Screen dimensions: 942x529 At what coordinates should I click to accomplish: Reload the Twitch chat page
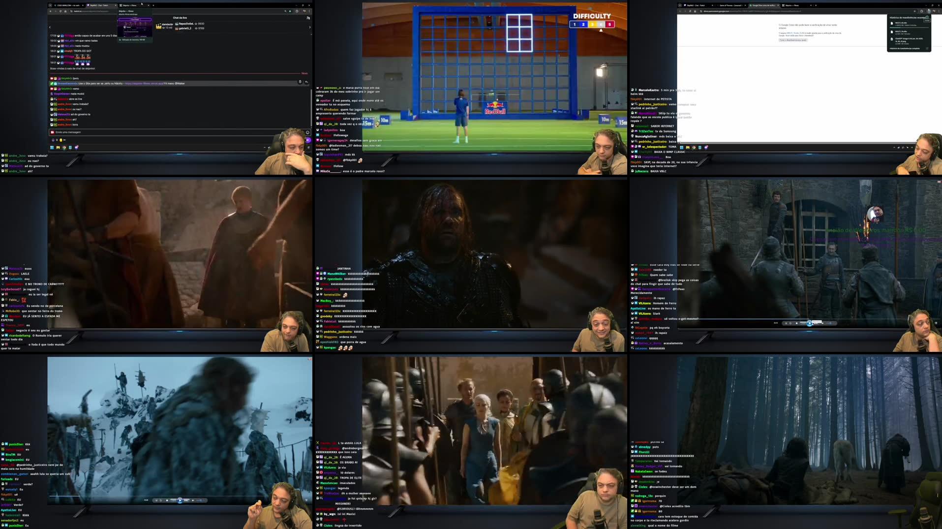(61, 11)
